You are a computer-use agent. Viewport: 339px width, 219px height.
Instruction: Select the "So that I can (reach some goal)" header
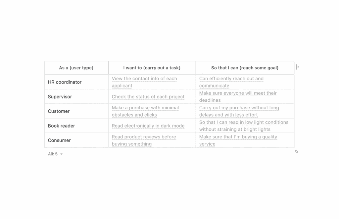point(245,68)
